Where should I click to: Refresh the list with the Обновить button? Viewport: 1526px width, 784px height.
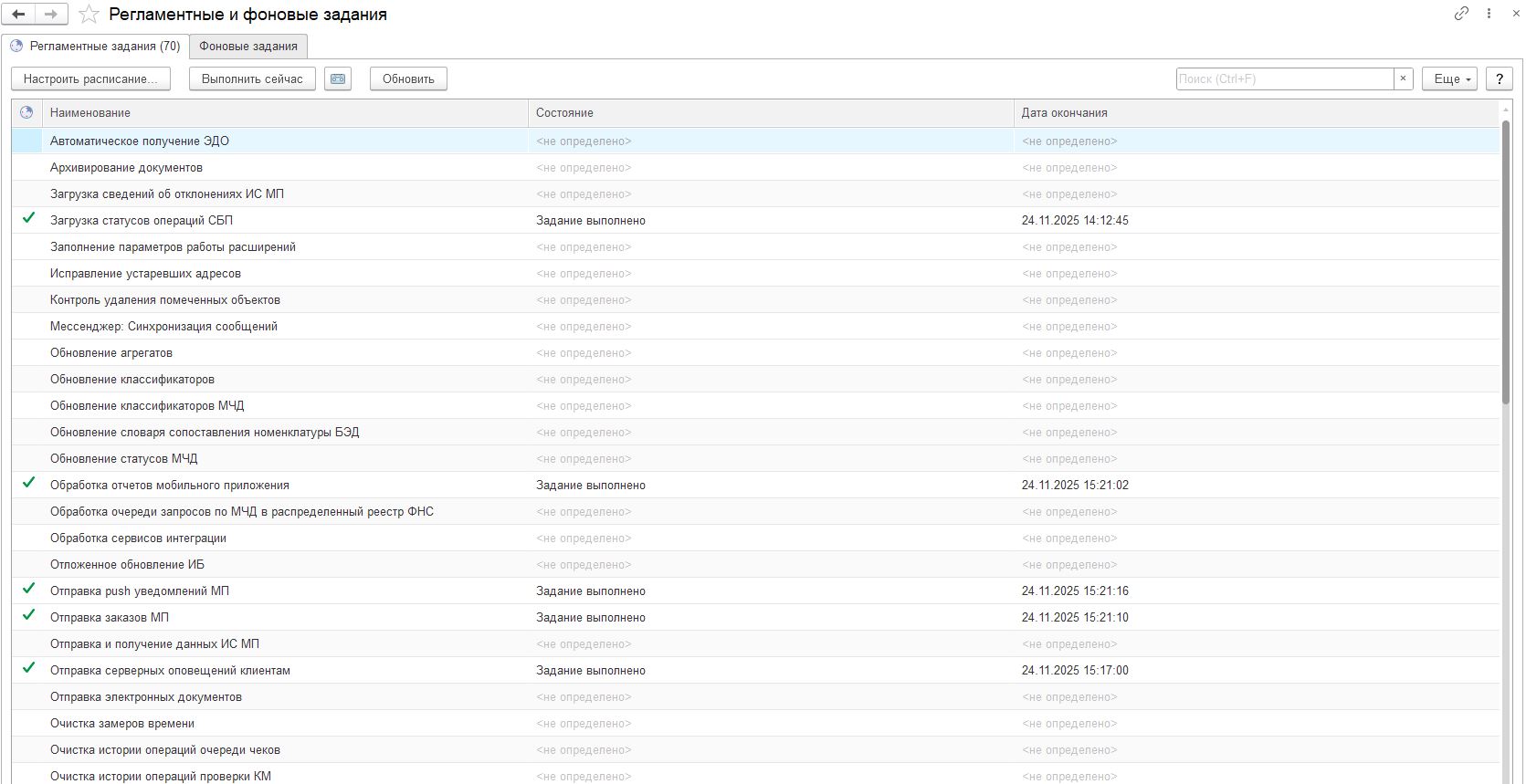click(408, 79)
